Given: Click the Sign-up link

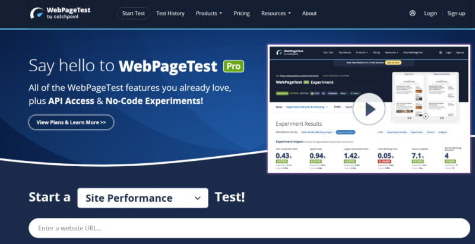Looking at the screenshot, I should click(456, 13).
